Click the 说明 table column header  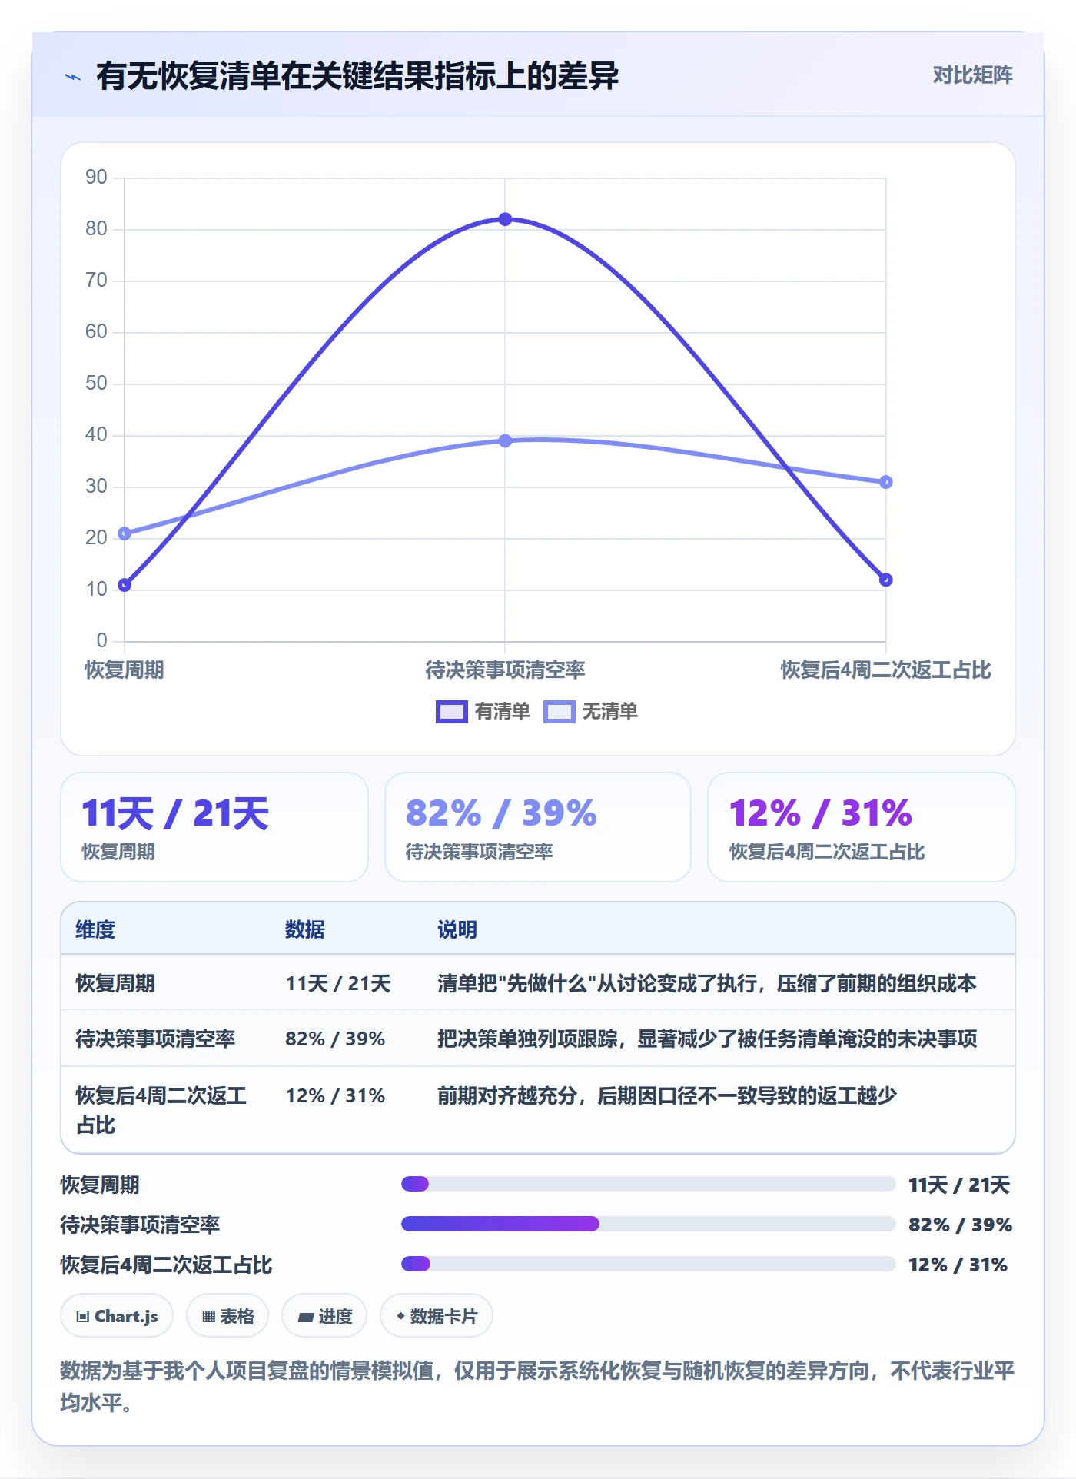457,930
